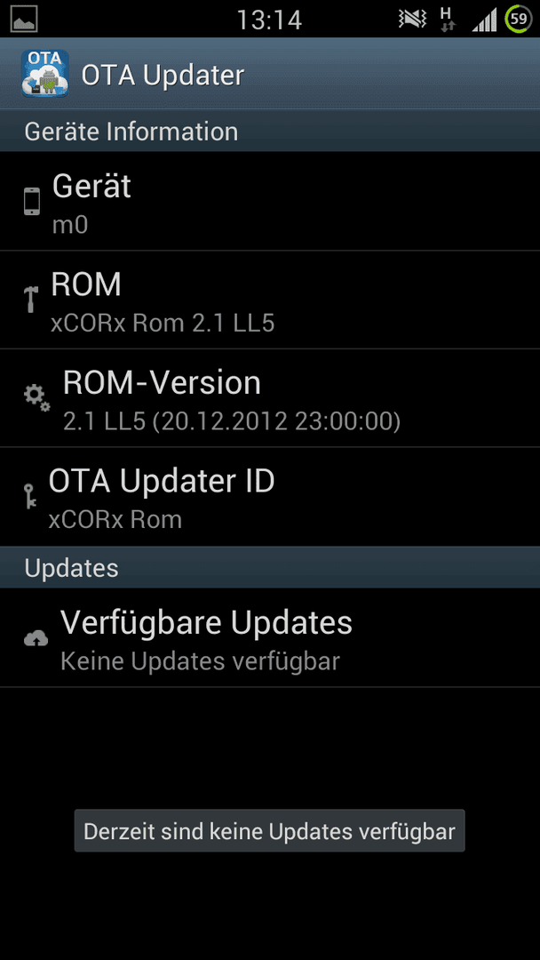The width and height of the screenshot is (540, 960).
Task: Tap the picture notification icon in status bar
Action: tap(24, 19)
